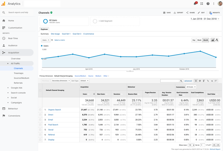Switch to the Site Usage tab
Image resolution: width=223 pixels, height=151 pixels.
55,34
